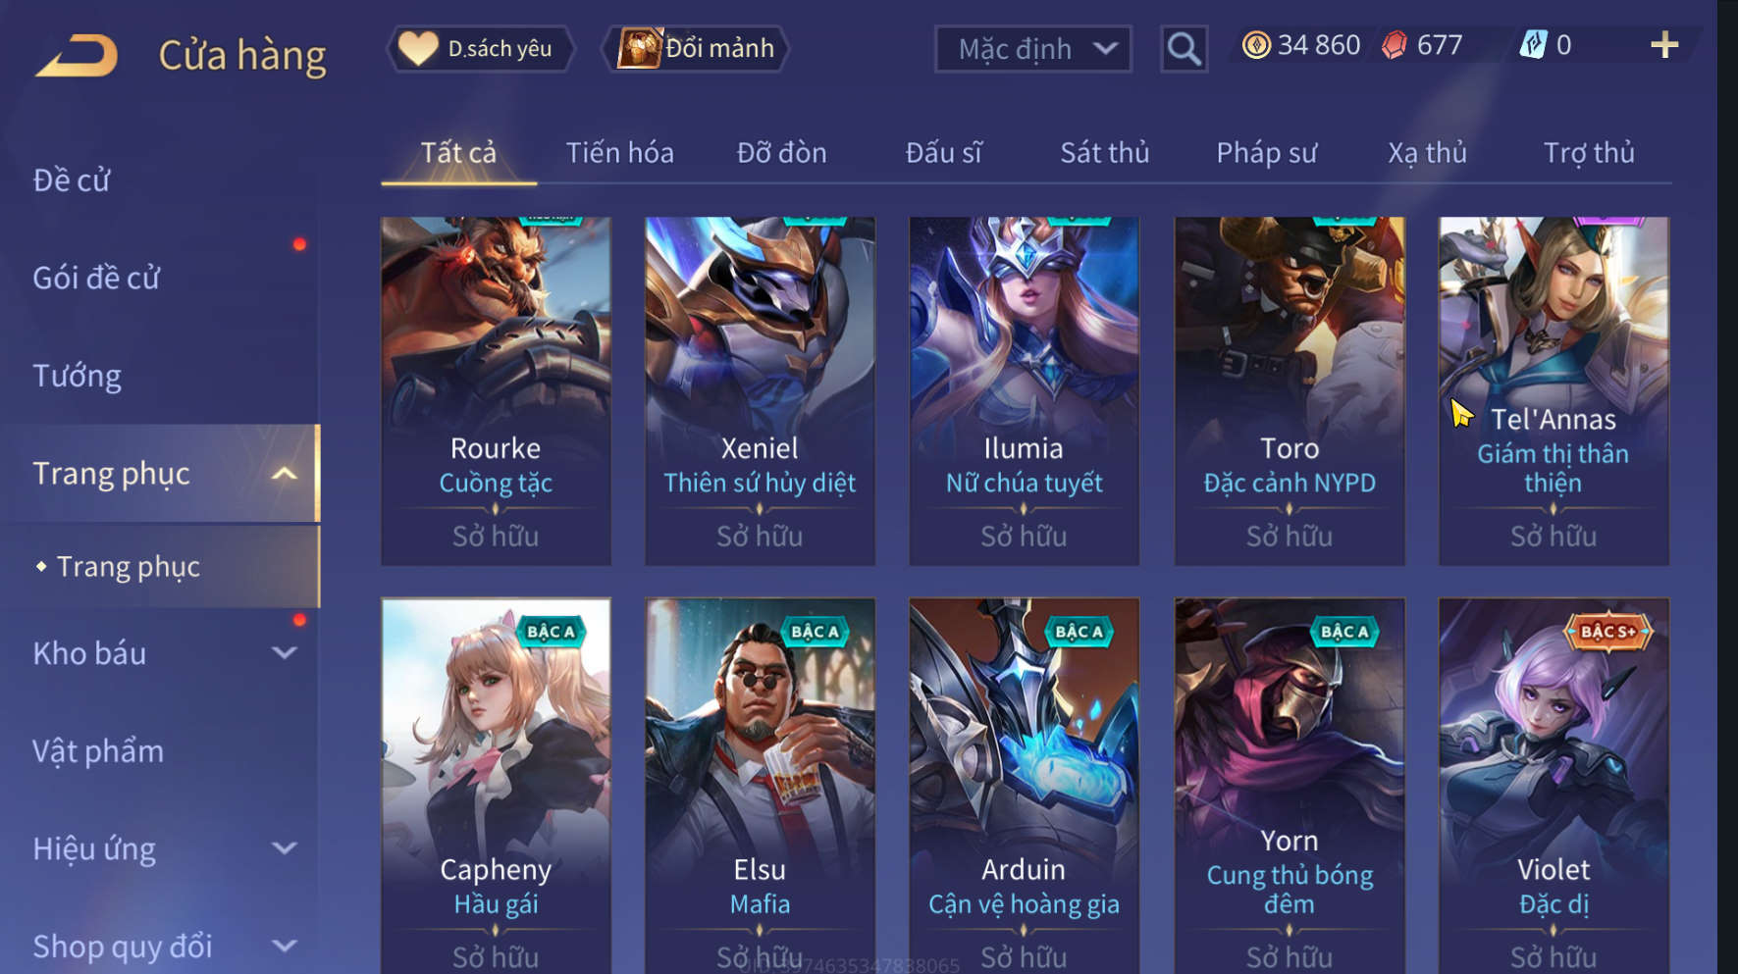Screen dimensions: 1738x974
Task: Tap the red ruby gem icon
Action: [x=1395, y=45]
